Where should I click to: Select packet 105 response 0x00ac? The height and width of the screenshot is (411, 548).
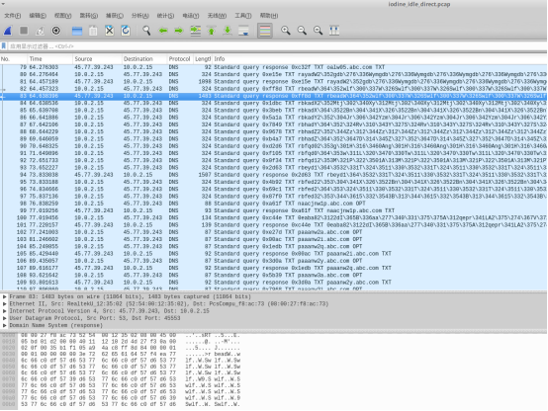(274, 254)
